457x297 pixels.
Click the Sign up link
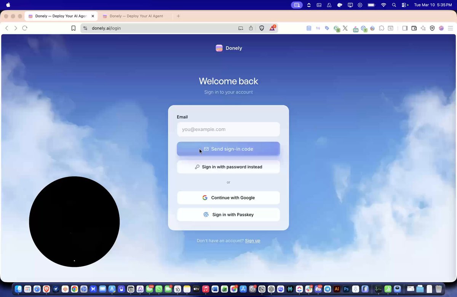tap(252, 240)
